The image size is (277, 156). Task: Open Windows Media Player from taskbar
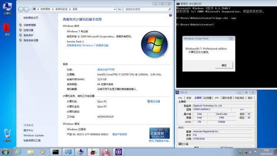43,152
